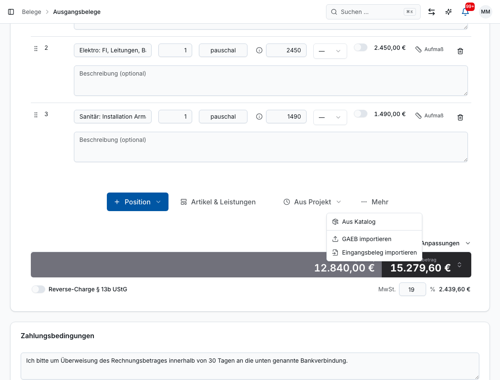Click the tax amount 2.439,60 €
500x380 pixels.
click(454, 289)
